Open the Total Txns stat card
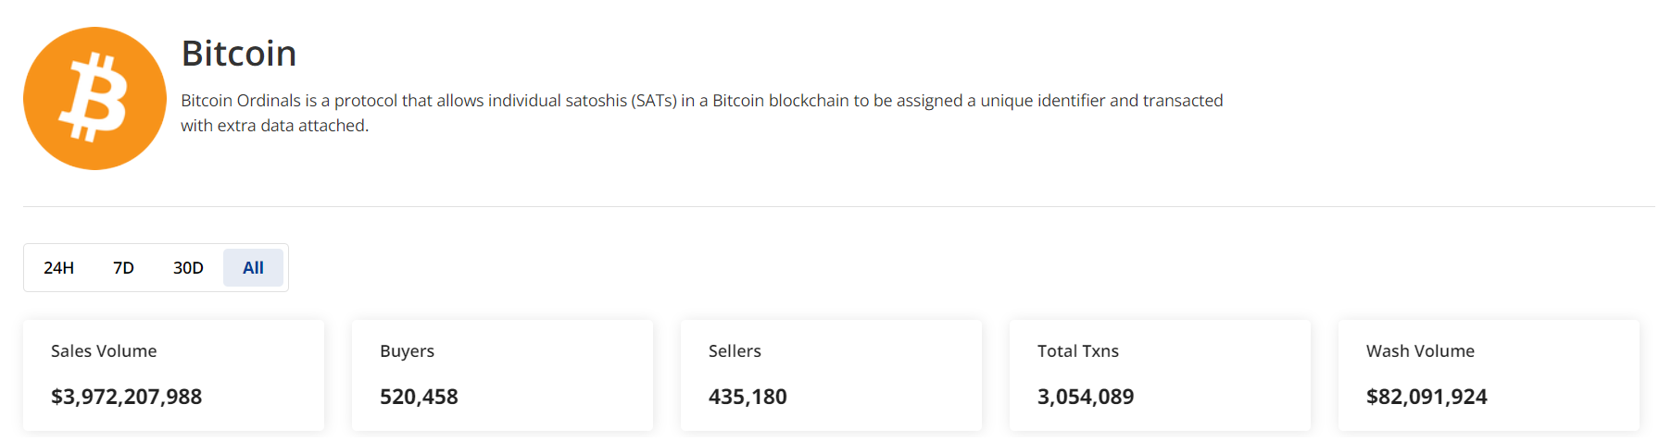The height and width of the screenshot is (441, 1659). point(1161,375)
